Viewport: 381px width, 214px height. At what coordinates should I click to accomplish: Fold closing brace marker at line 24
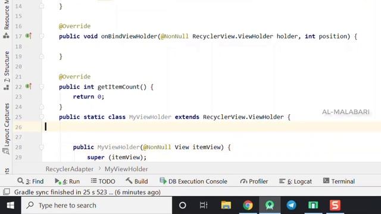(x=42, y=107)
